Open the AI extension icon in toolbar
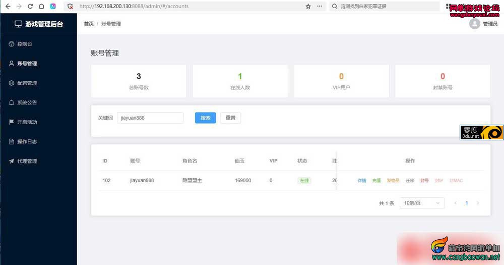 coord(53,6)
